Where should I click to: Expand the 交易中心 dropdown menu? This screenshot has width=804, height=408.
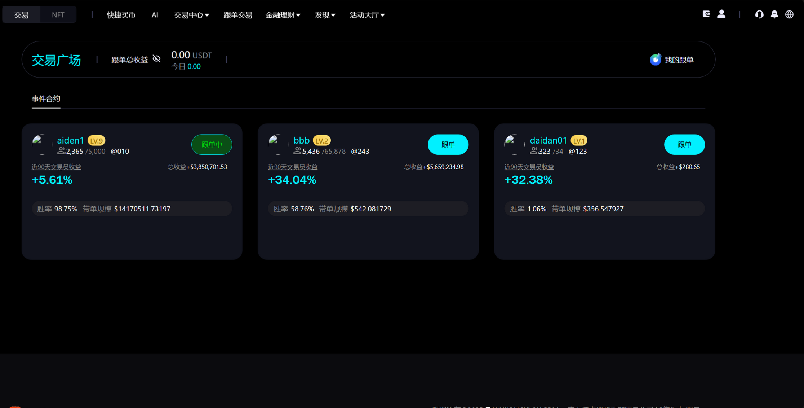click(x=191, y=15)
